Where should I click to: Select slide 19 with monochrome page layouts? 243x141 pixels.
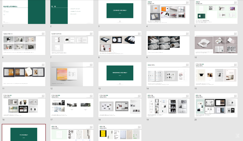tap(168, 105)
